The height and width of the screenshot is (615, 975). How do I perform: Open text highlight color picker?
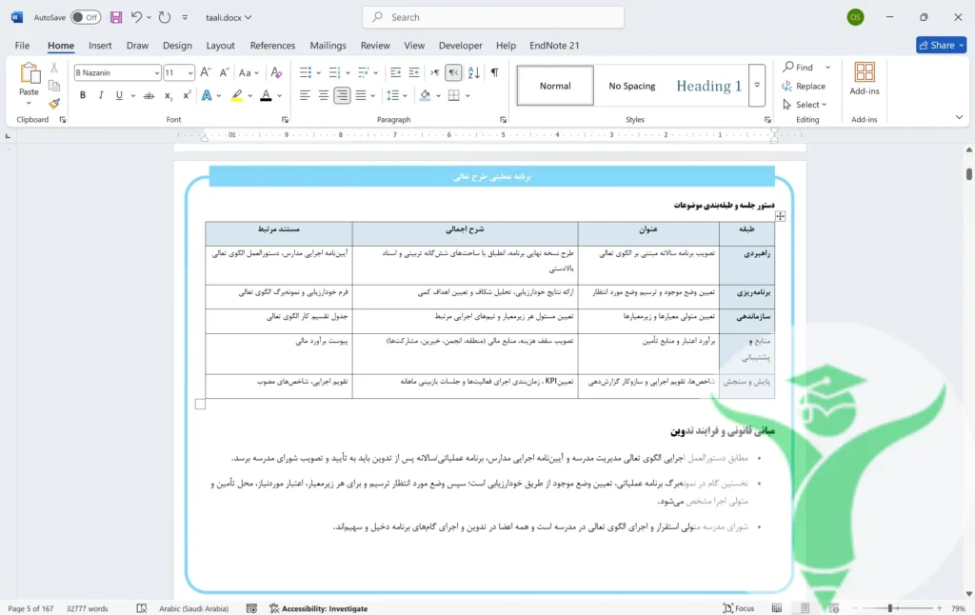(x=250, y=96)
